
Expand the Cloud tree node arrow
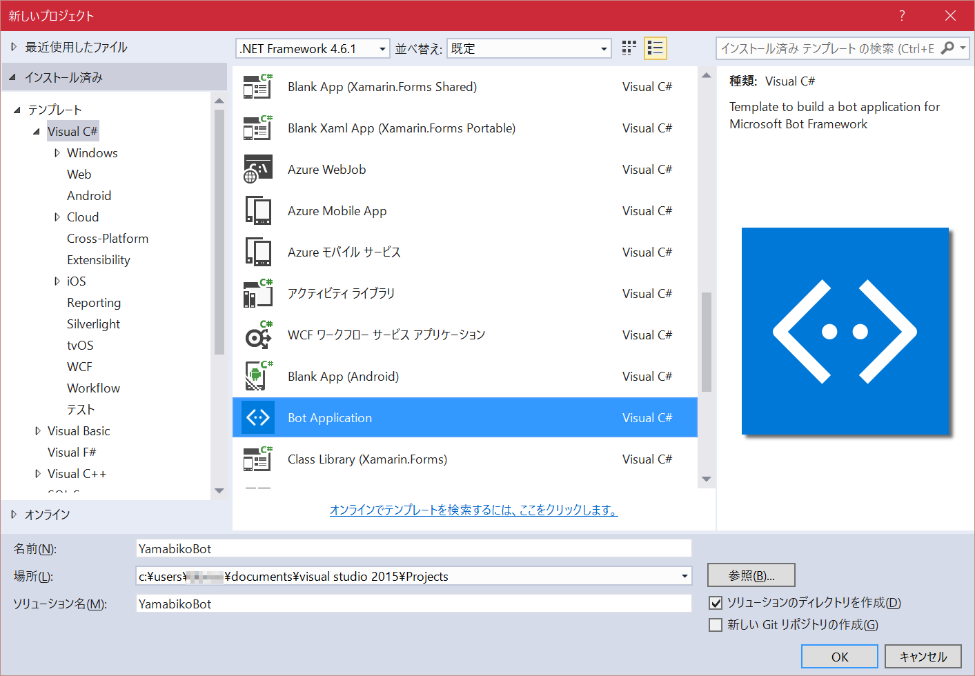click(x=57, y=217)
